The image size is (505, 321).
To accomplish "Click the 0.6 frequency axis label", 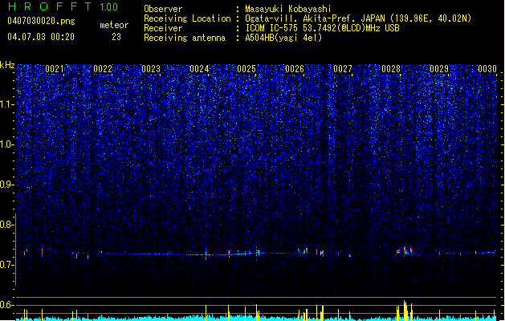I will 7,305.
